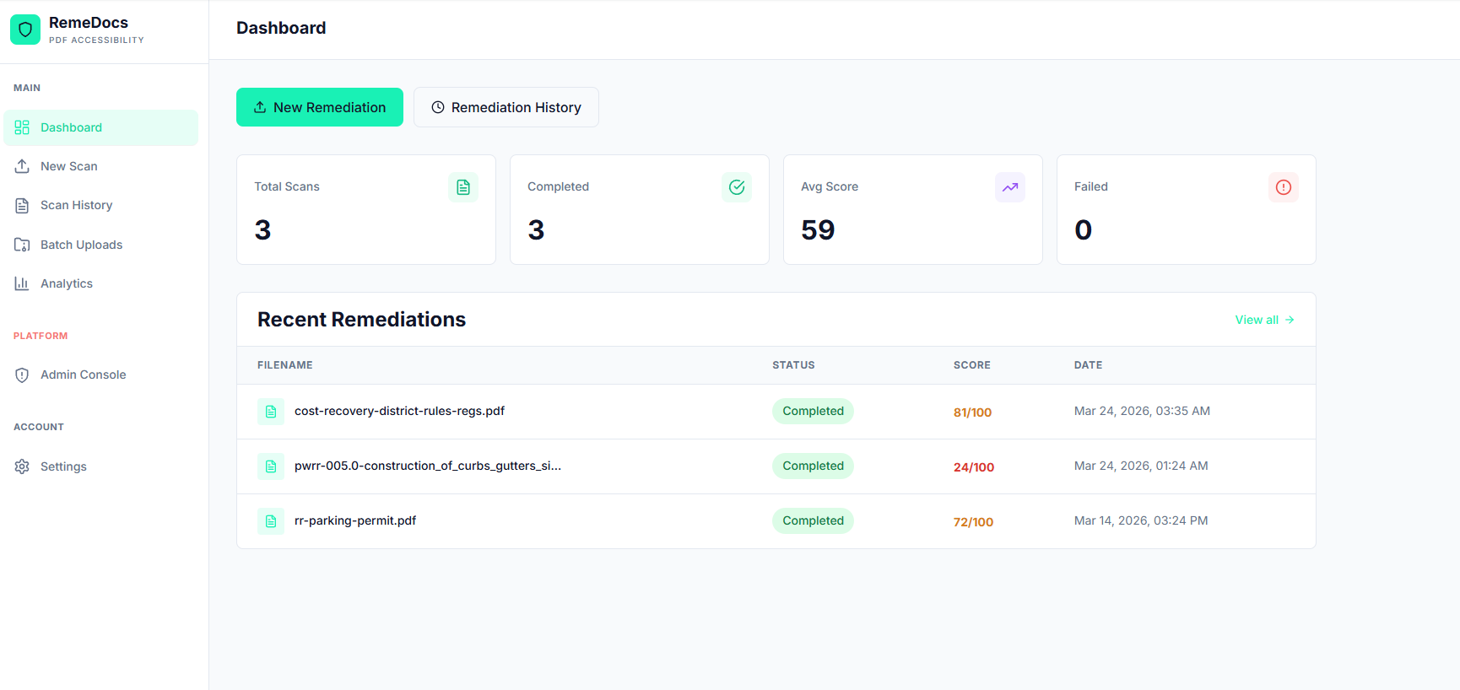1460x690 pixels.
Task: Click file icon beside rr-parking-permit.pdf
Action: pos(271,521)
